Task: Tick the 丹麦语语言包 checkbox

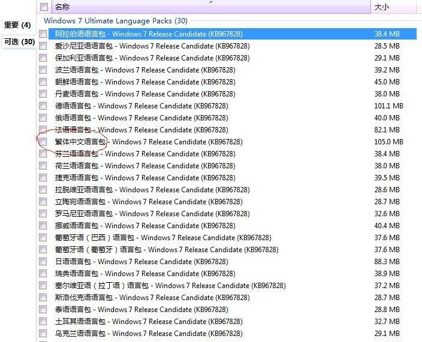Action: point(43,94)
